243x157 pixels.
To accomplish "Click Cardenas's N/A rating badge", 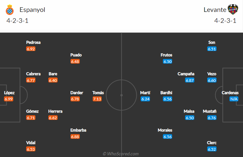I will coord(234,99).
